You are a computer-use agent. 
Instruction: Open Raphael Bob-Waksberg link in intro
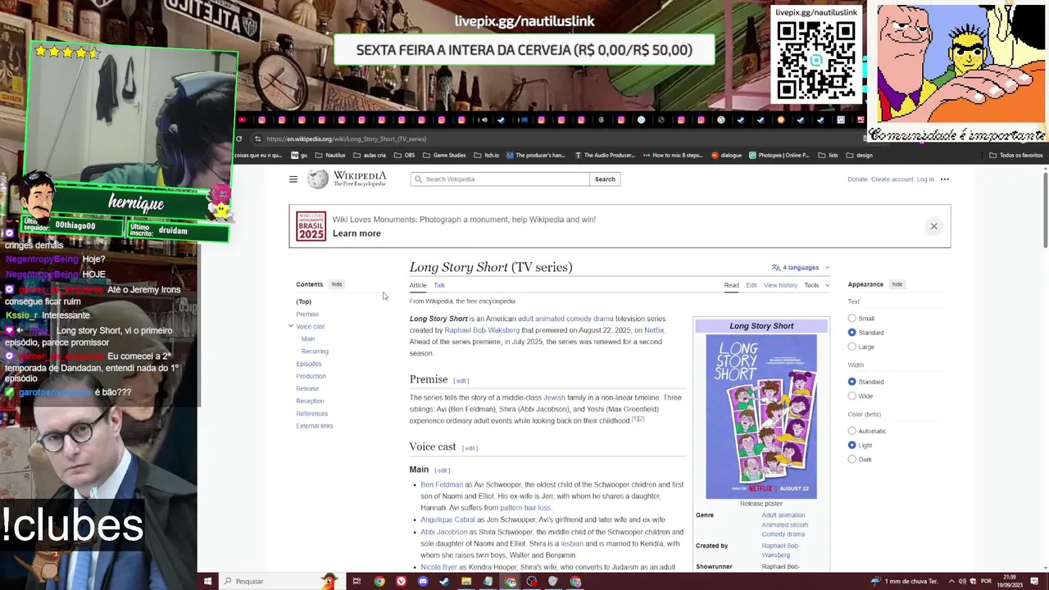point(482,330)
